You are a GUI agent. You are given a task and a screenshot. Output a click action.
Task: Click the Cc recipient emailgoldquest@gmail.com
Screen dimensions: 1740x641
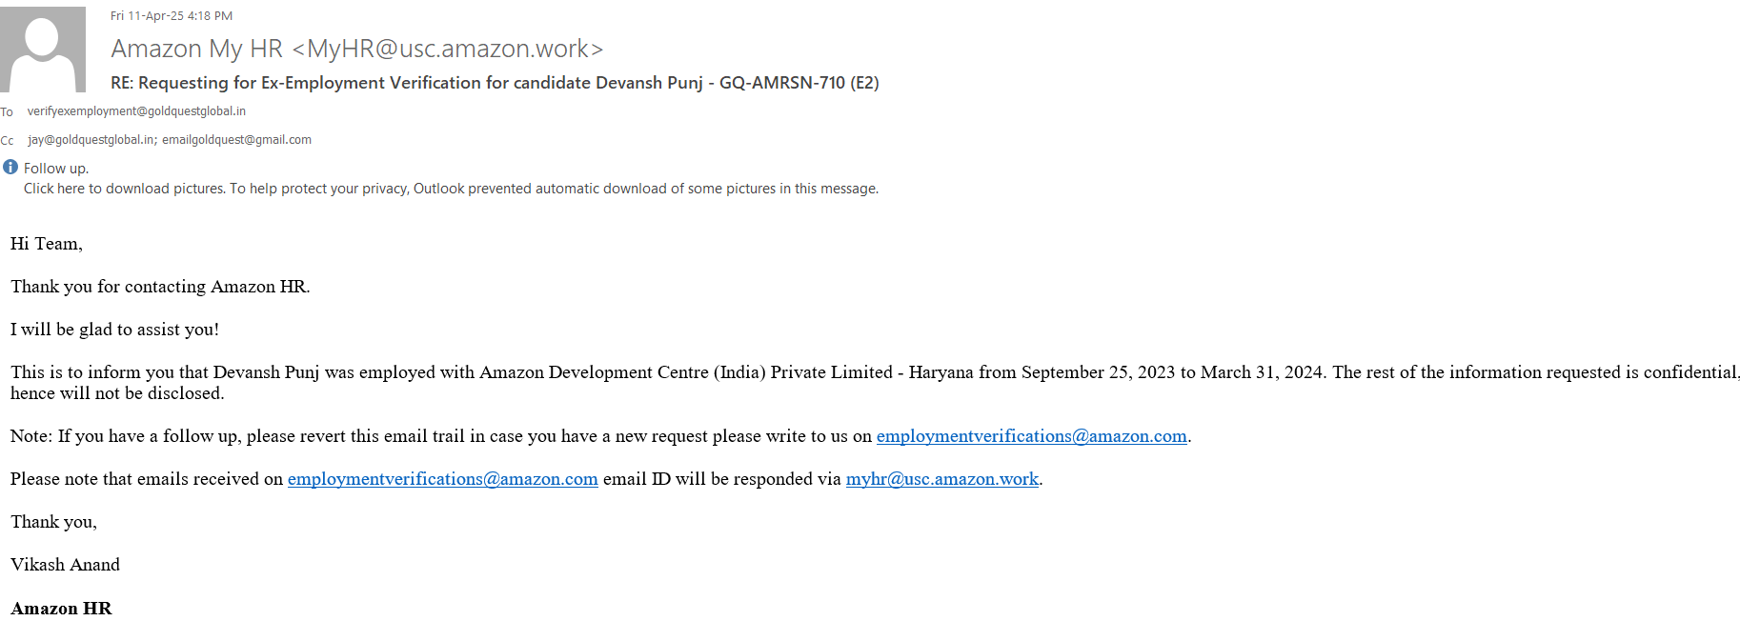pos(236,140)
